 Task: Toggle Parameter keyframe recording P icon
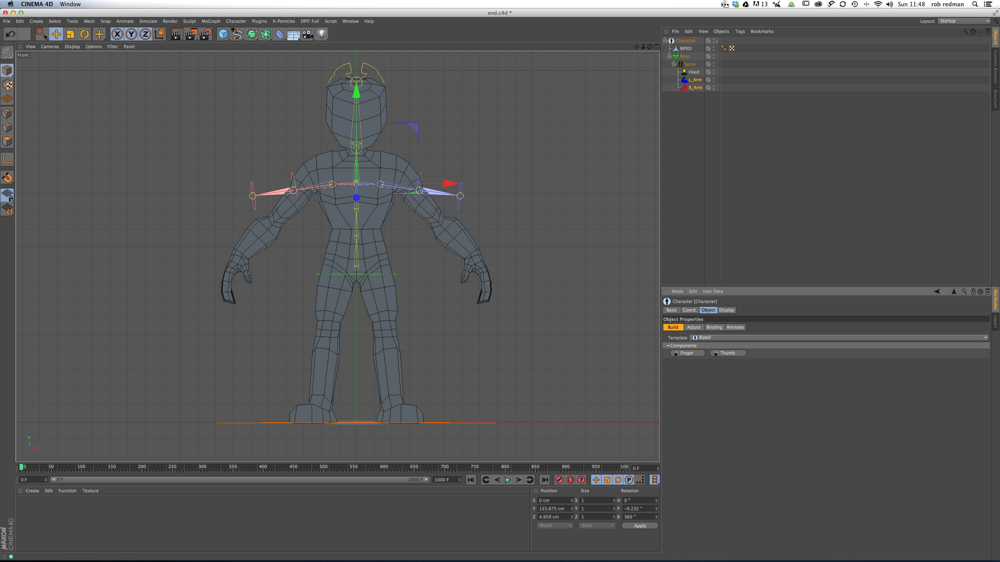coord(629,480)
